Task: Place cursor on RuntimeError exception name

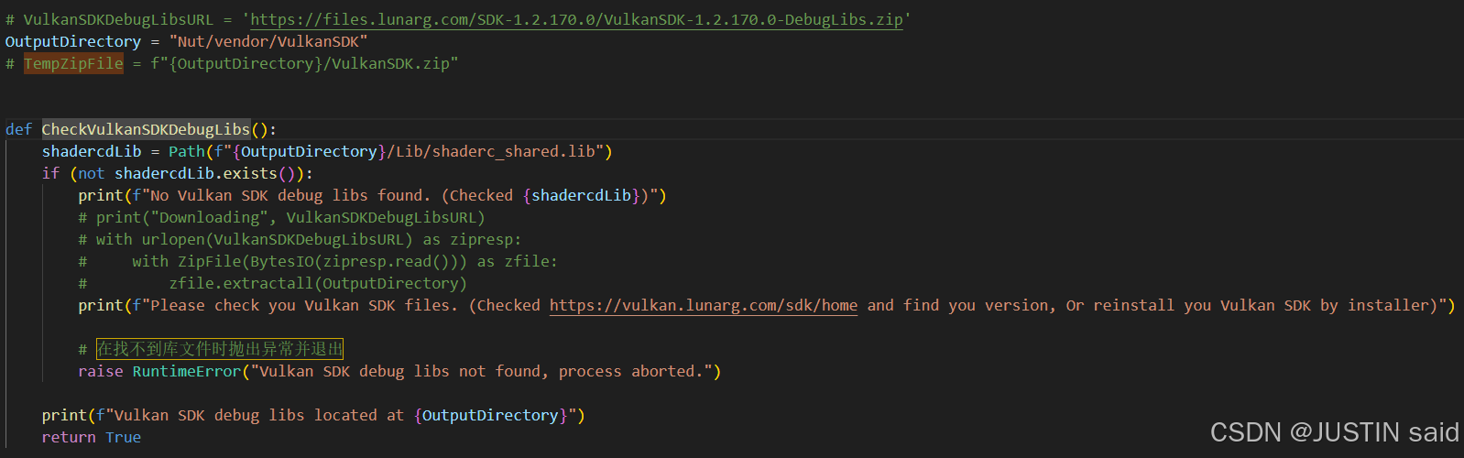Action: (186, 371)
